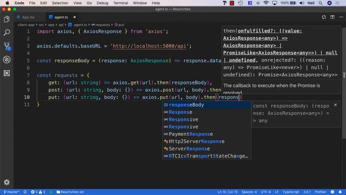Open the Edit menu
This screenshot has height=195, width=346.
pos(43,3)
